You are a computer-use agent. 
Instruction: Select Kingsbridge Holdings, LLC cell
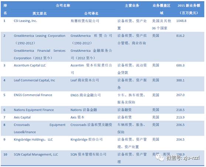(33, 140)
